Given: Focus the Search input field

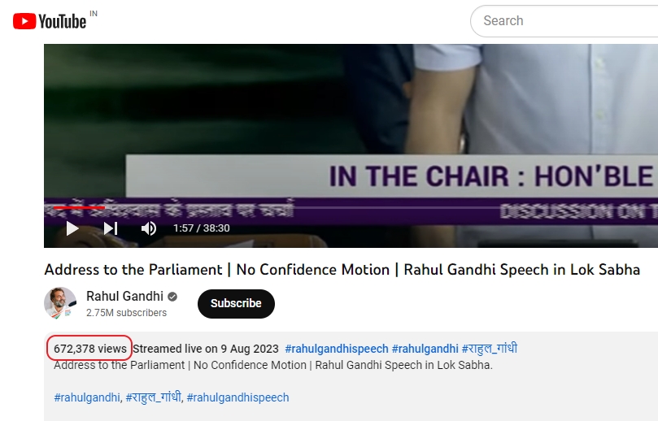Looking at the screenshot, I should tap(564, 21).
